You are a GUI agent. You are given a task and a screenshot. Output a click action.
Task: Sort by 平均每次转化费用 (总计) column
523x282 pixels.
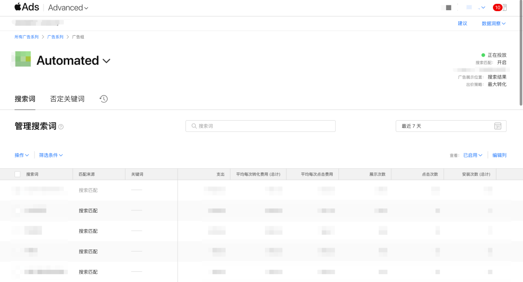pos(258,174)
